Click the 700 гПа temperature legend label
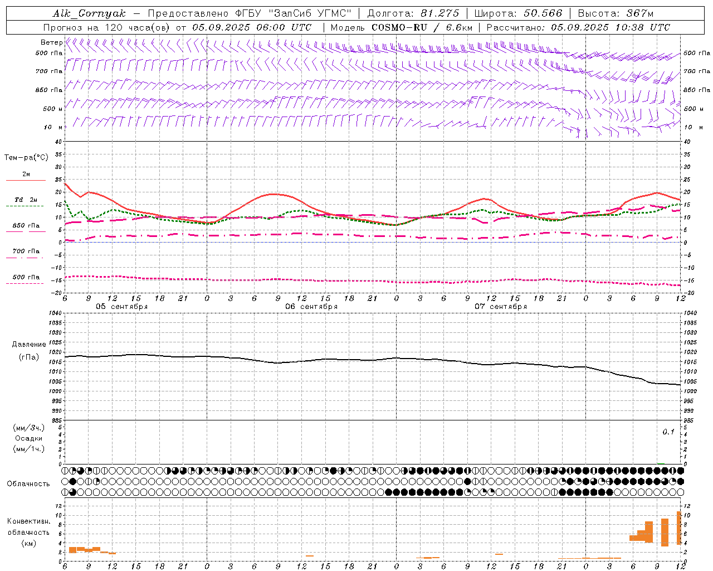This screenshot has height=571, width=713. click(26, 251)
